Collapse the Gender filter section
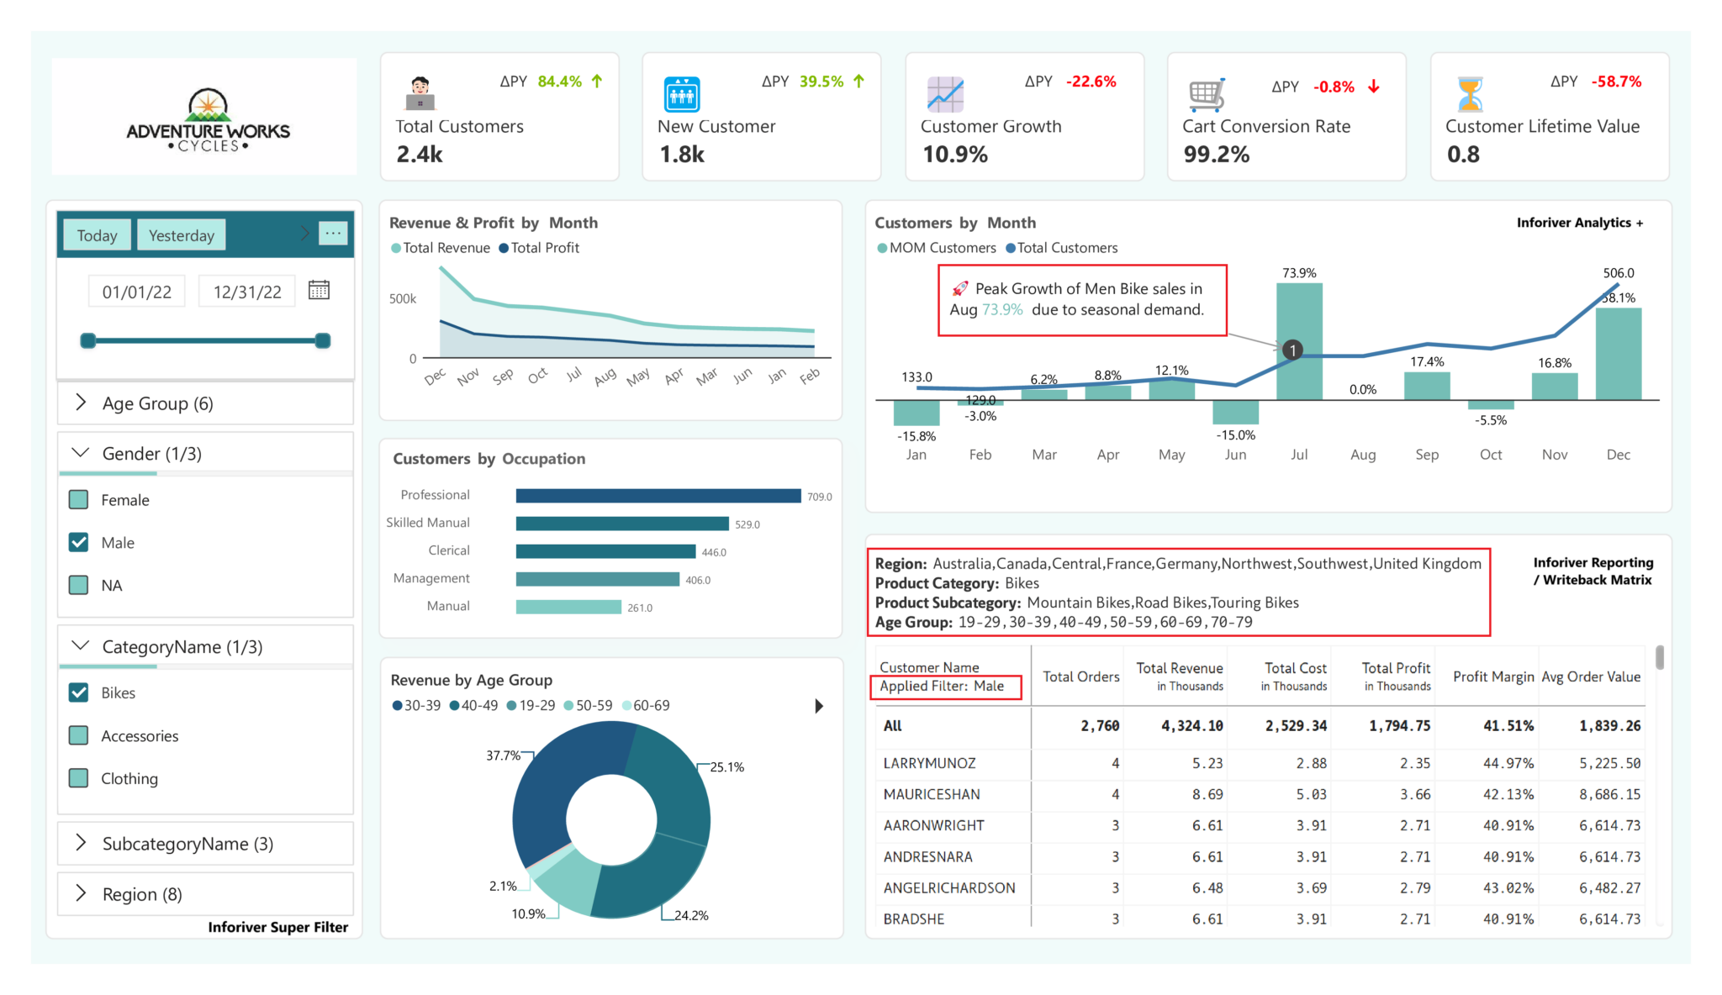 click(80, 453)
